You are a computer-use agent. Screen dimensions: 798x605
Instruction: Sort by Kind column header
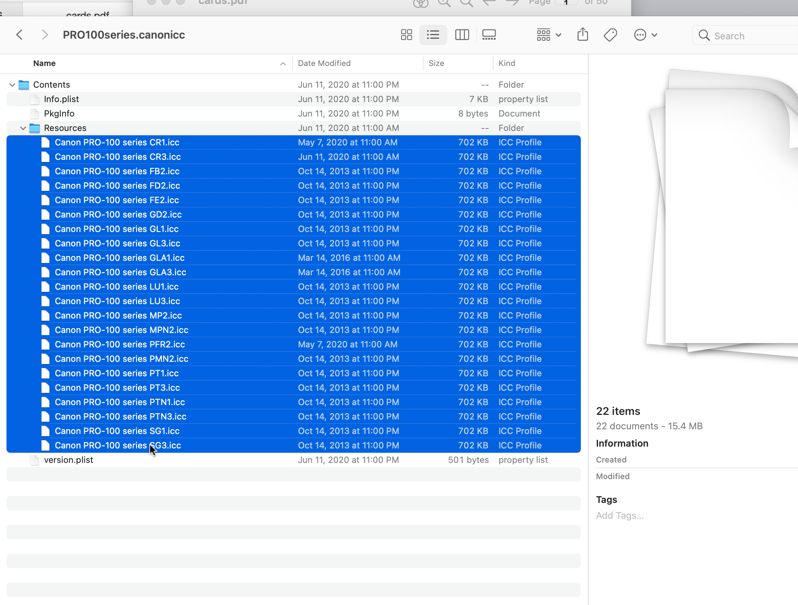pos(507,63)
